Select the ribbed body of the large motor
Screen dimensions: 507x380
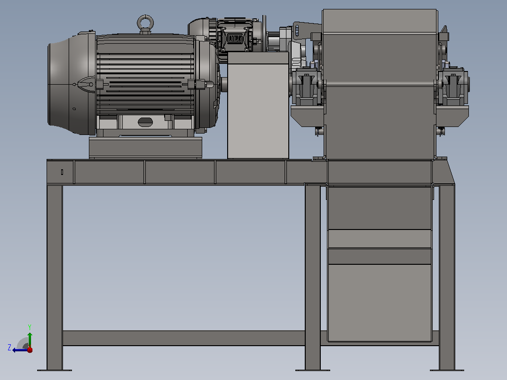pyautogui.click(x=145, y=74)
